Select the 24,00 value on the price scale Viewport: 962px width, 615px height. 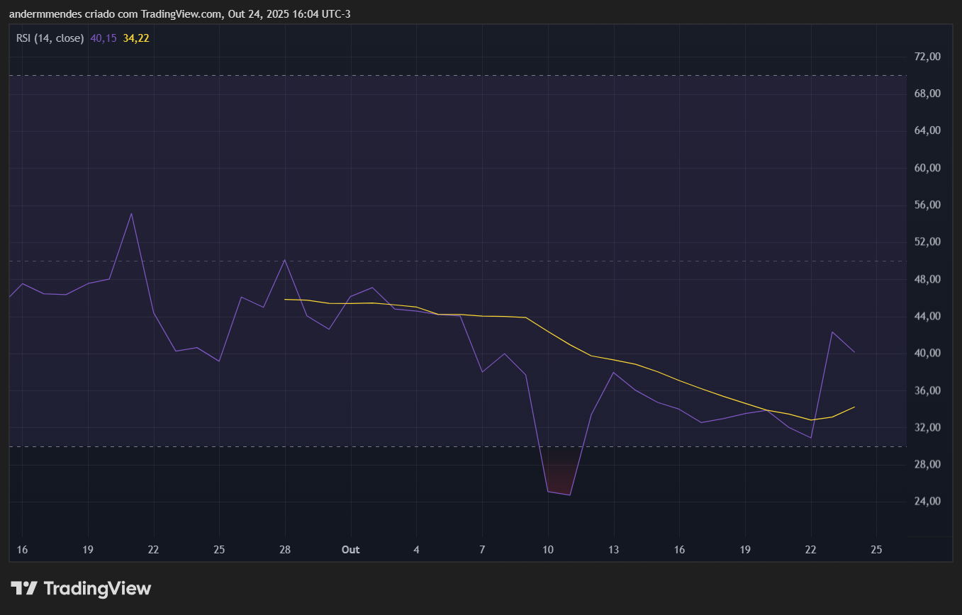926,501
